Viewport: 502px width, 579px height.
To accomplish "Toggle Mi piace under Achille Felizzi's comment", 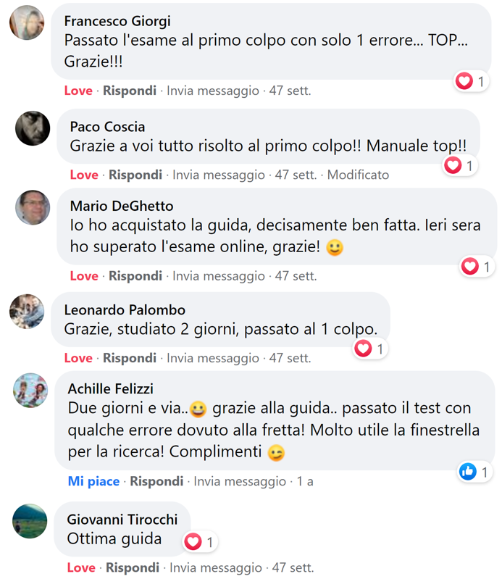I will click(93, 481).
